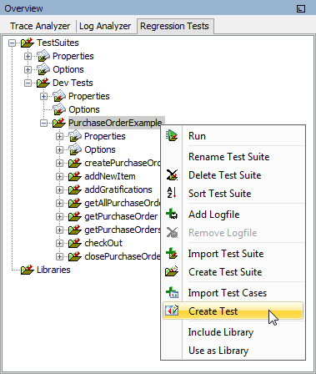
Task: Collapse the Dev Tests node
Action: pos(28,83)
